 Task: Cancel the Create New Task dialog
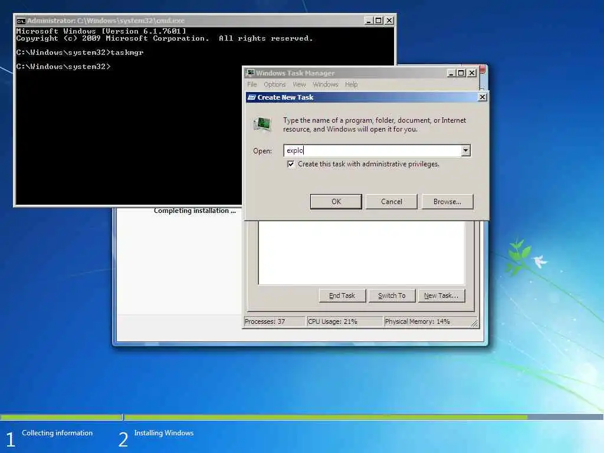click(x=392, y=202)
